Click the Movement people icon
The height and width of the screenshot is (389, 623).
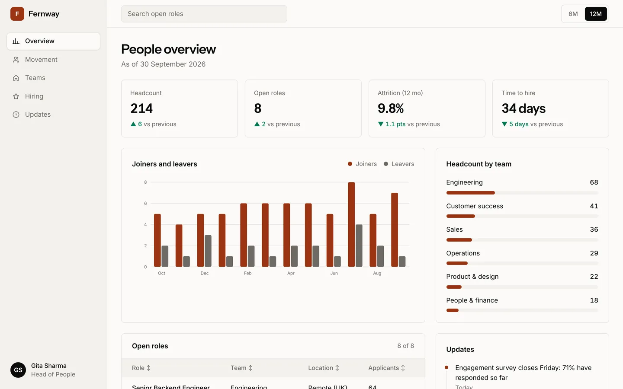[x=16, y=60]
